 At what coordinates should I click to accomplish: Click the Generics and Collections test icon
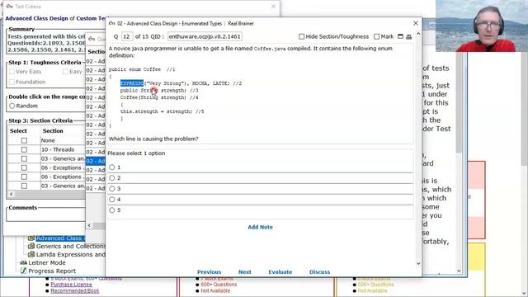coord(31,246)
